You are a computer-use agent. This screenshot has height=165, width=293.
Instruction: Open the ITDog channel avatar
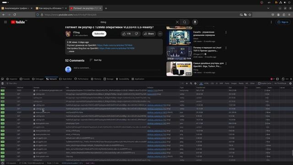[x=68, y=33]
